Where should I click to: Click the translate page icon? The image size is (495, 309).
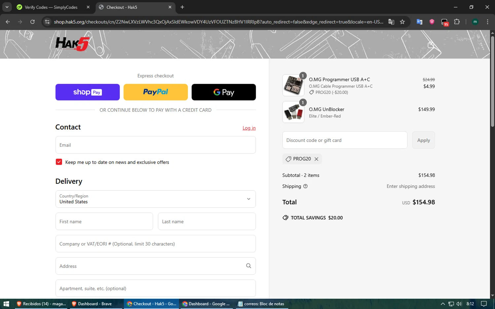click(x=391, y=22)
